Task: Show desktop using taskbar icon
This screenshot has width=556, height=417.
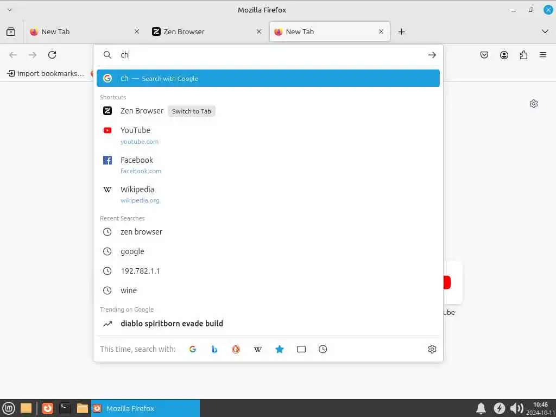Action: click(x=26, y=408)
